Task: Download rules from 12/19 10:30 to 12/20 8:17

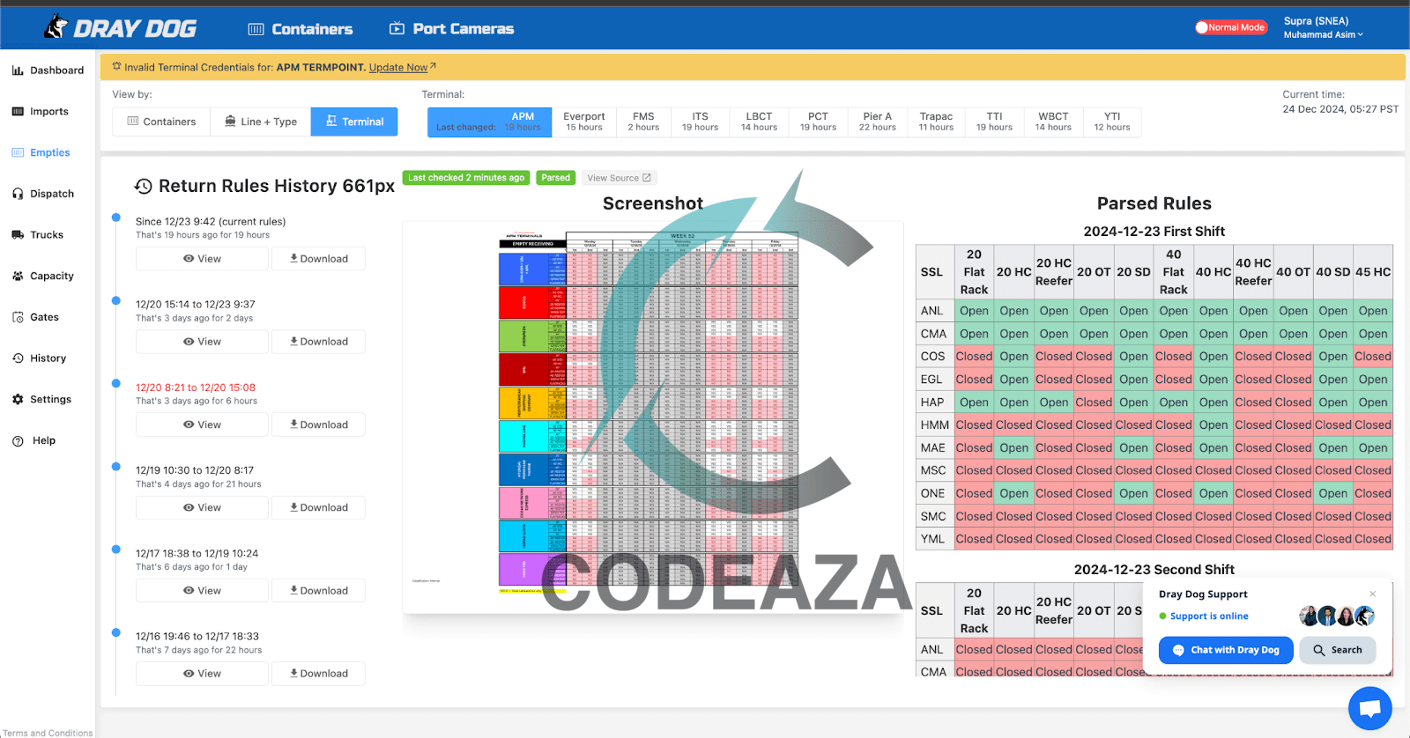Action: [318, 507]
